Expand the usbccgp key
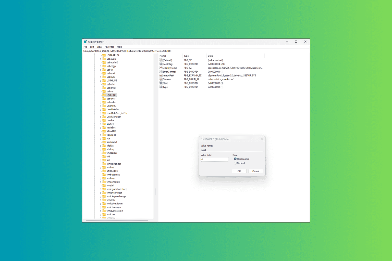Image resolution: width=392 pixels, height=261 pixels. click(x=101, y=66)
